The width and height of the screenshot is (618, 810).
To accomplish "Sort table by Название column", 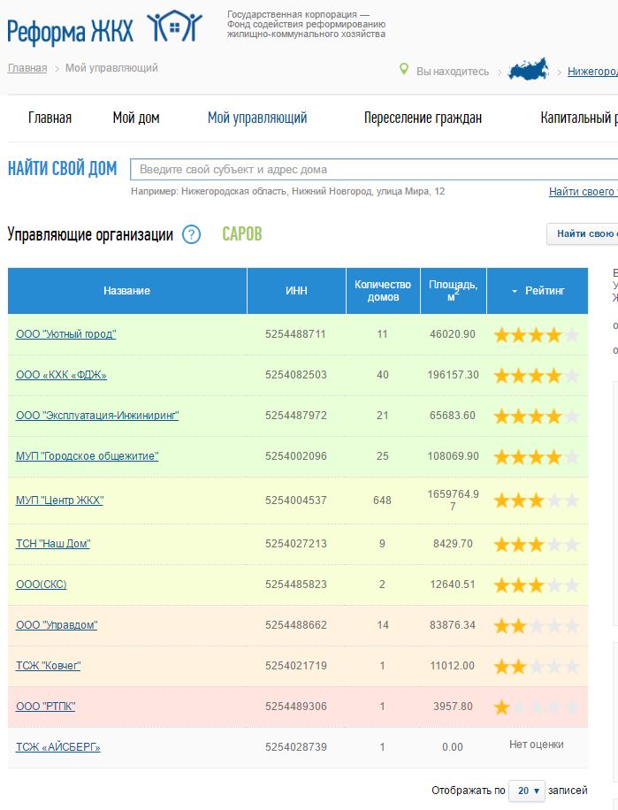I will (x=127, y=291).
